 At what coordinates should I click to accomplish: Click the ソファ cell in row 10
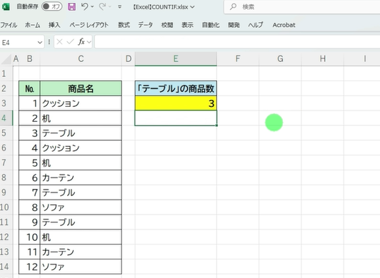click(81, 207)
